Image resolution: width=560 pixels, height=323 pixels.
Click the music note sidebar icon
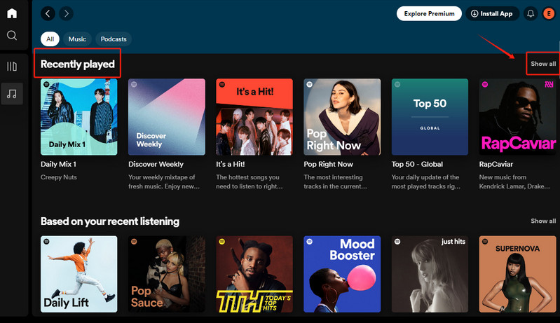tap(12, 94)
